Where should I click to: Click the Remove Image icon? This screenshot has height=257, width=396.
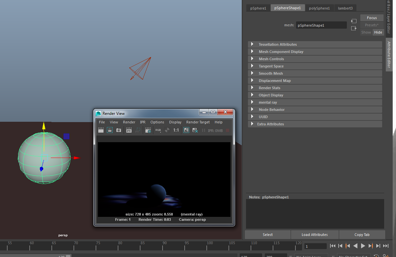(195, 130)
